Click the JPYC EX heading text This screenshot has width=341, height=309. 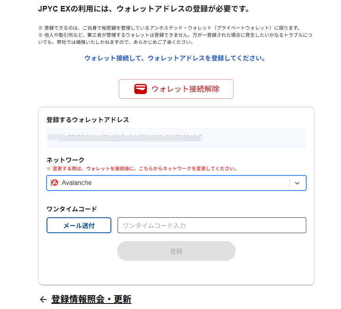[x=144, y=9]
